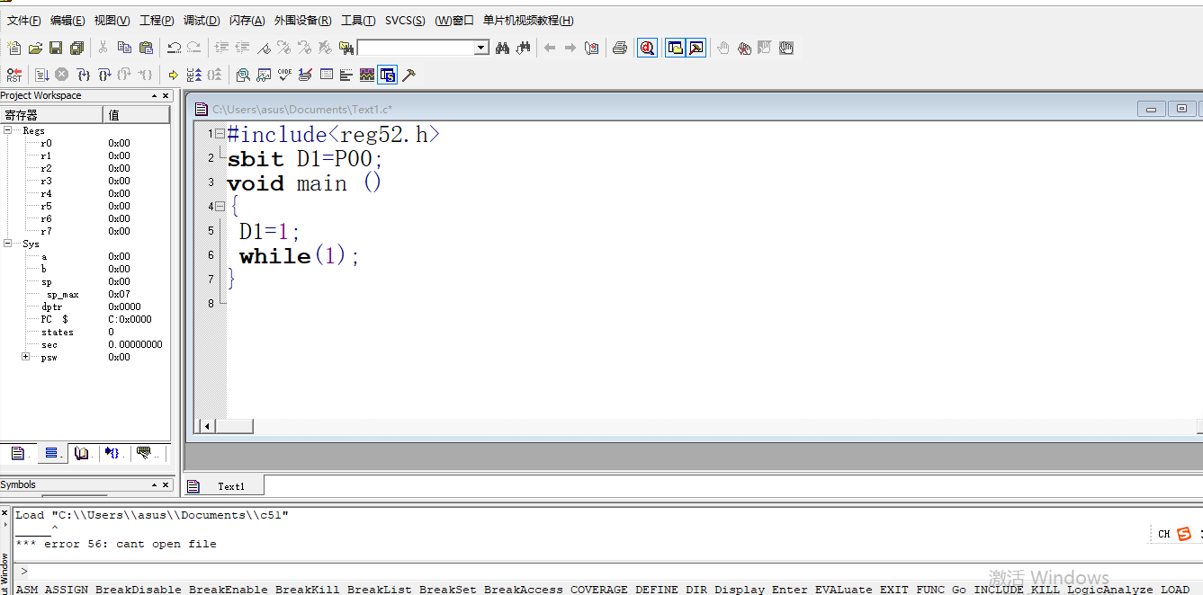Open the 外围设备(R) menu
1203x595 pixels.
click(302, 21)
